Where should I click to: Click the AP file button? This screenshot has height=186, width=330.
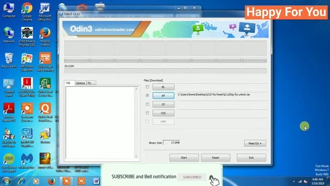click(x=163, y=96)
